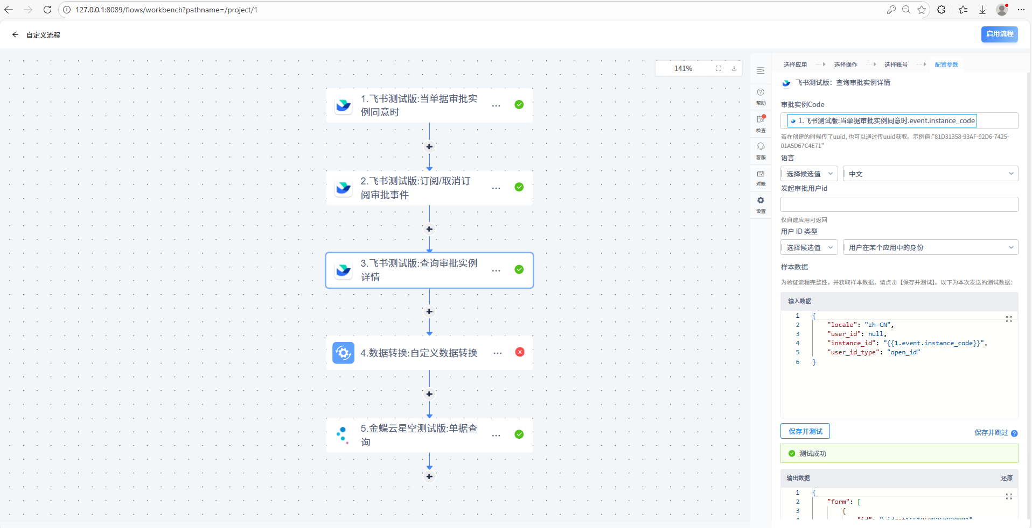Open the 对账 (reconciliation) sidebar icon

[x=761, y=177]
